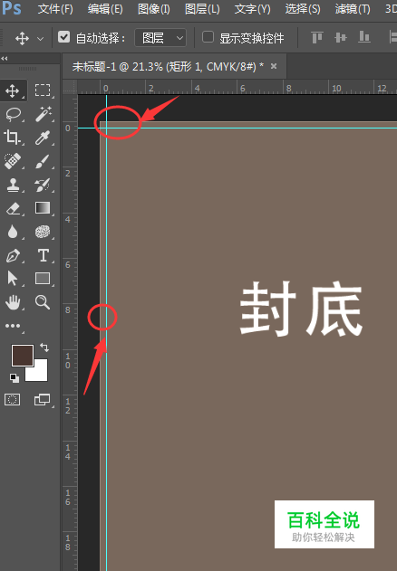Open the foreground color swatch picker

pos(23,356)
